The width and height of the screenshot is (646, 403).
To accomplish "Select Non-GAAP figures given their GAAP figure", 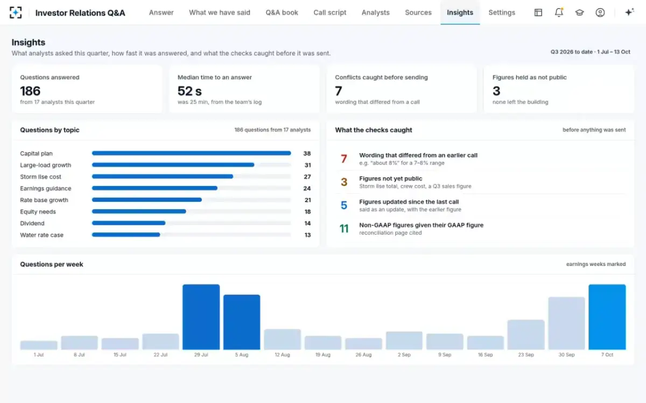I will pyautogui.click(x=482, y=228).
